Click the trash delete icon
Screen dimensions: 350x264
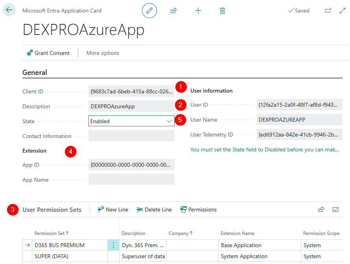pos(222,11)
